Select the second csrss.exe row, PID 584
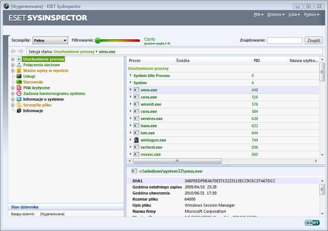 [223, 111]
